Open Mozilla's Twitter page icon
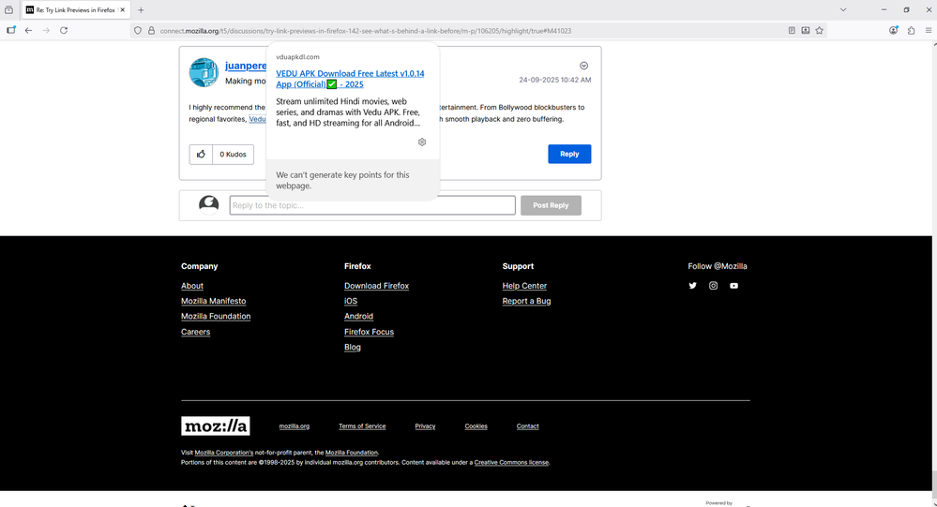Viewport: 937px width, 507px height. (x=693, y=286)
